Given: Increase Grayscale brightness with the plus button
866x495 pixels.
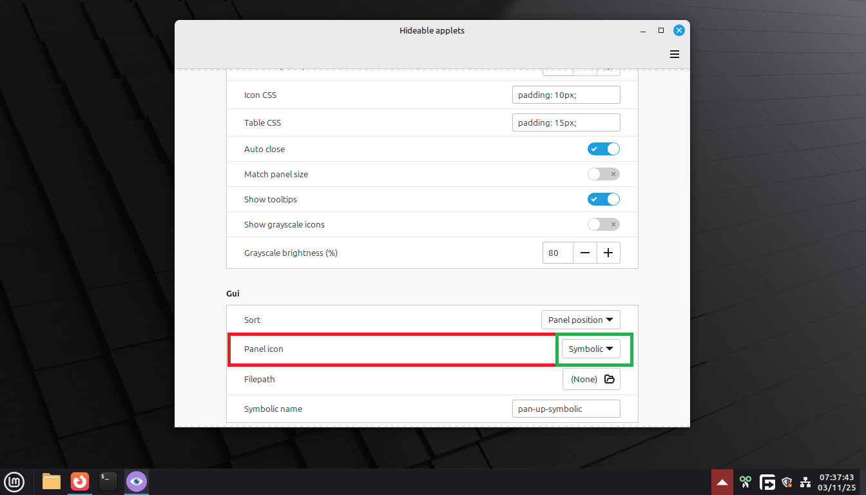Looking at the screenshot, I should (x=608, y=253).
